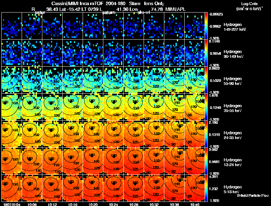The height and width of the screenshot is (206, 271).
Task: Click the '180T10:04' time axis label
Action: pyautogui.click(x=12, y=205)
